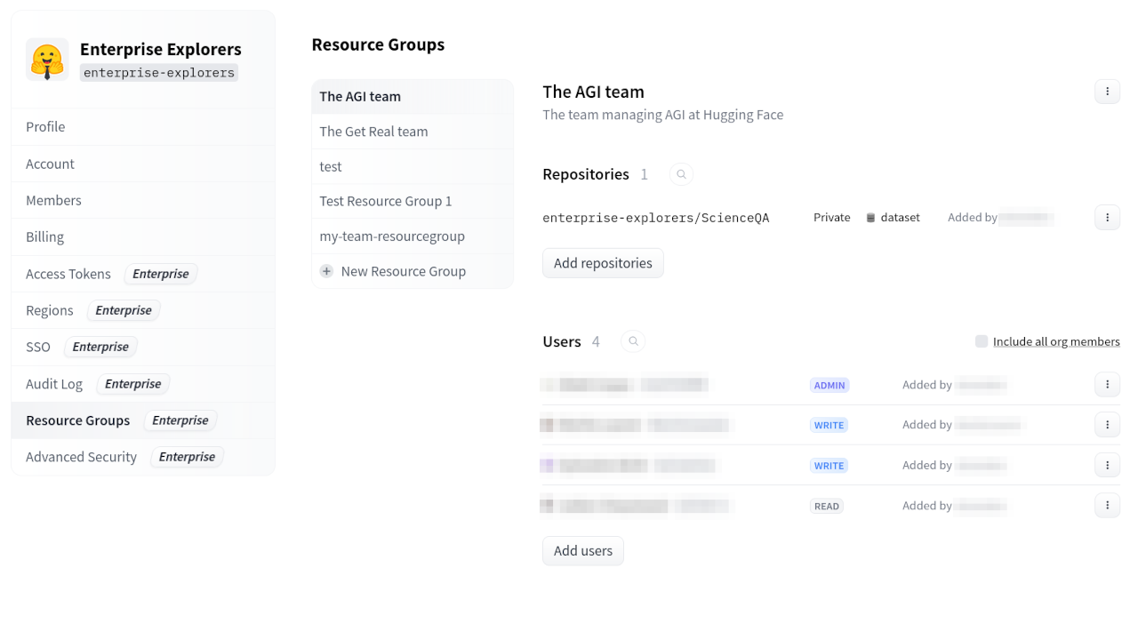
Task: Open the options menu for the ScienceQA repository
Action: coord(1107,217)
